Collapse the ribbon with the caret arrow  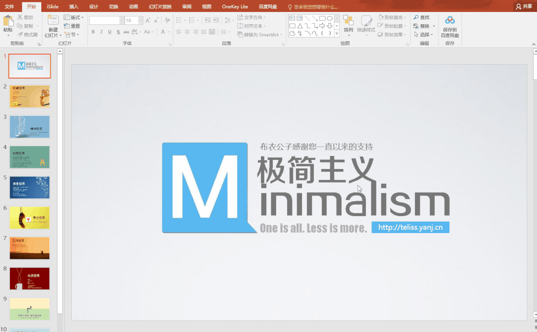[534, 44]
